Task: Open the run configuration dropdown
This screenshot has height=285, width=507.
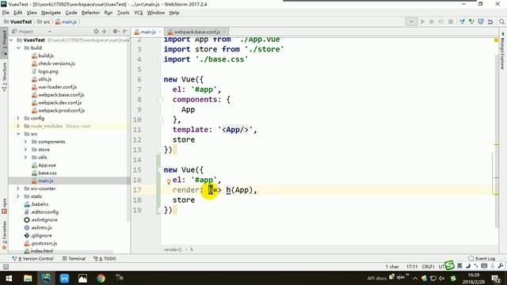Action: [411, 21]
